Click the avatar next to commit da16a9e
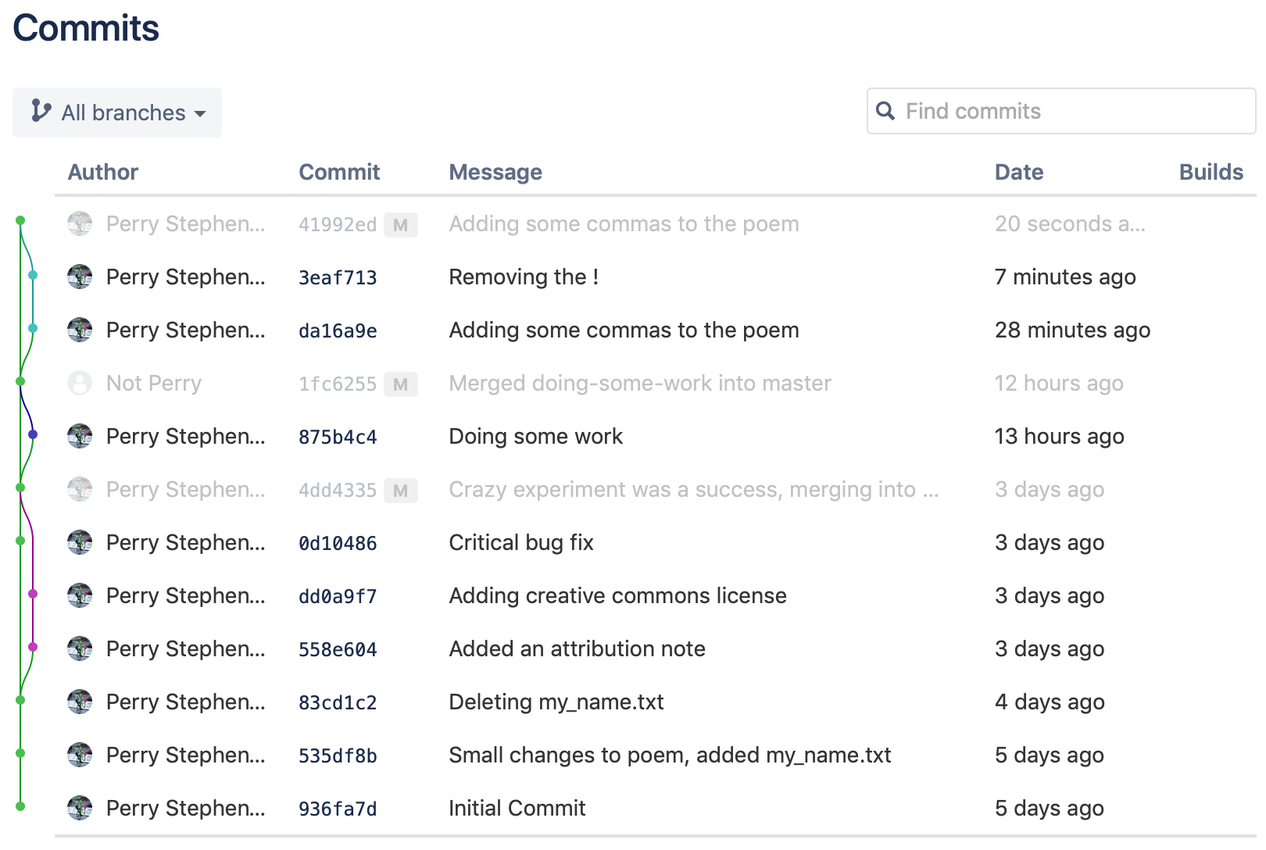This screenshot has width=1266, height=850. click(80, 330)
